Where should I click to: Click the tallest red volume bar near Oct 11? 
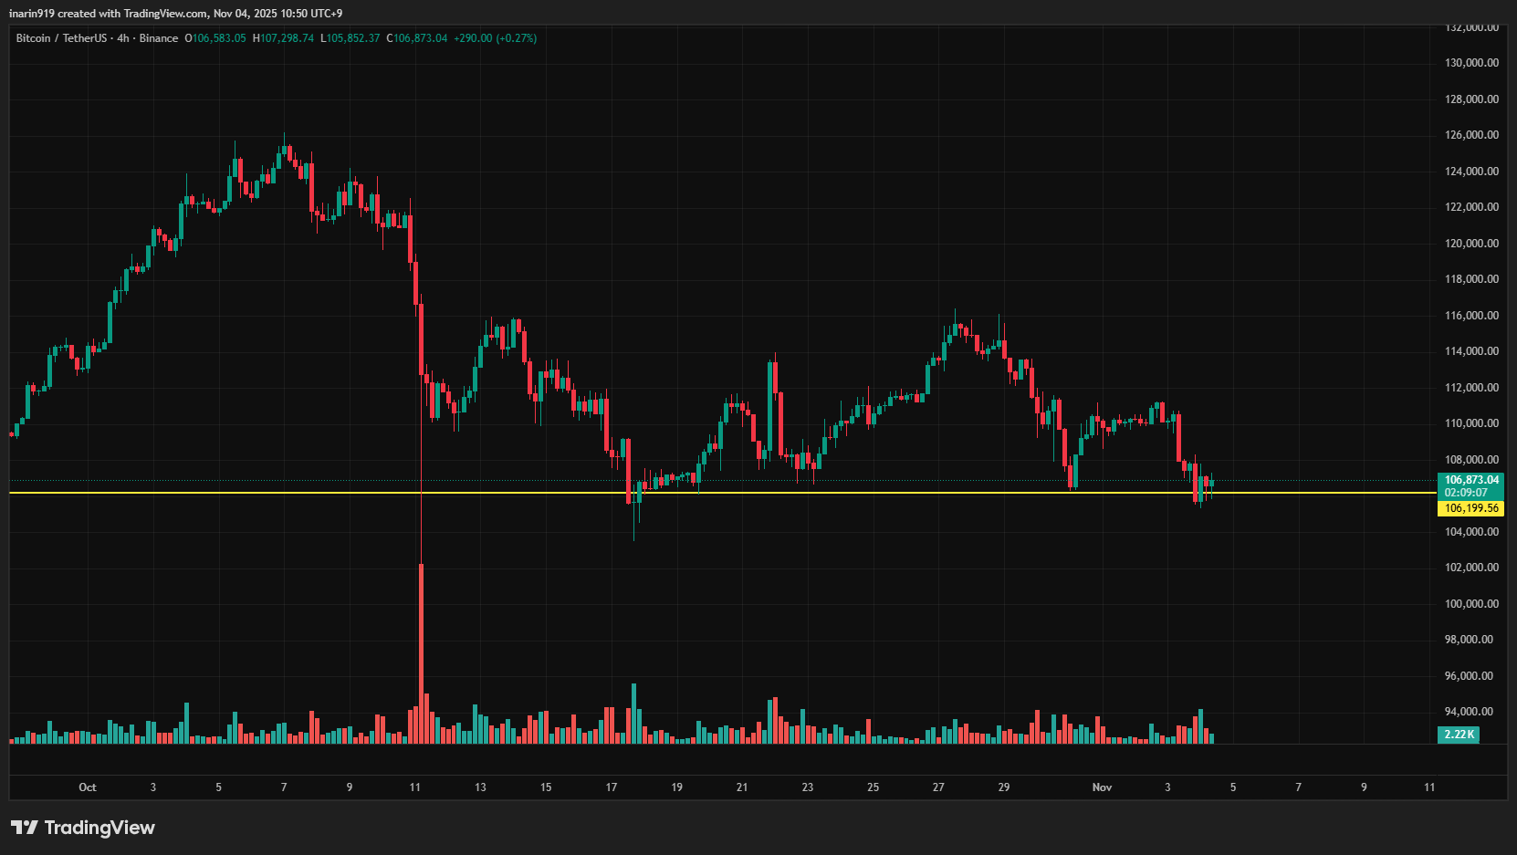[x=421, y=652]
